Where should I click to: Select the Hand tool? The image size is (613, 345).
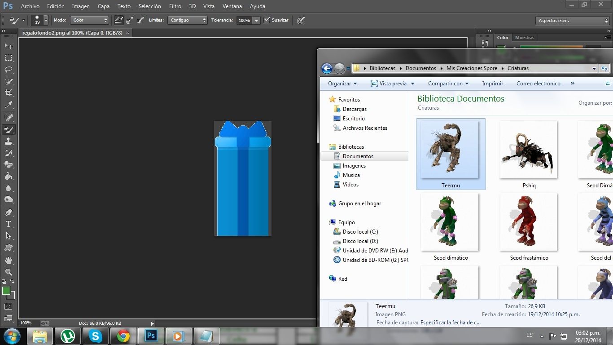[x=9, y=261]
